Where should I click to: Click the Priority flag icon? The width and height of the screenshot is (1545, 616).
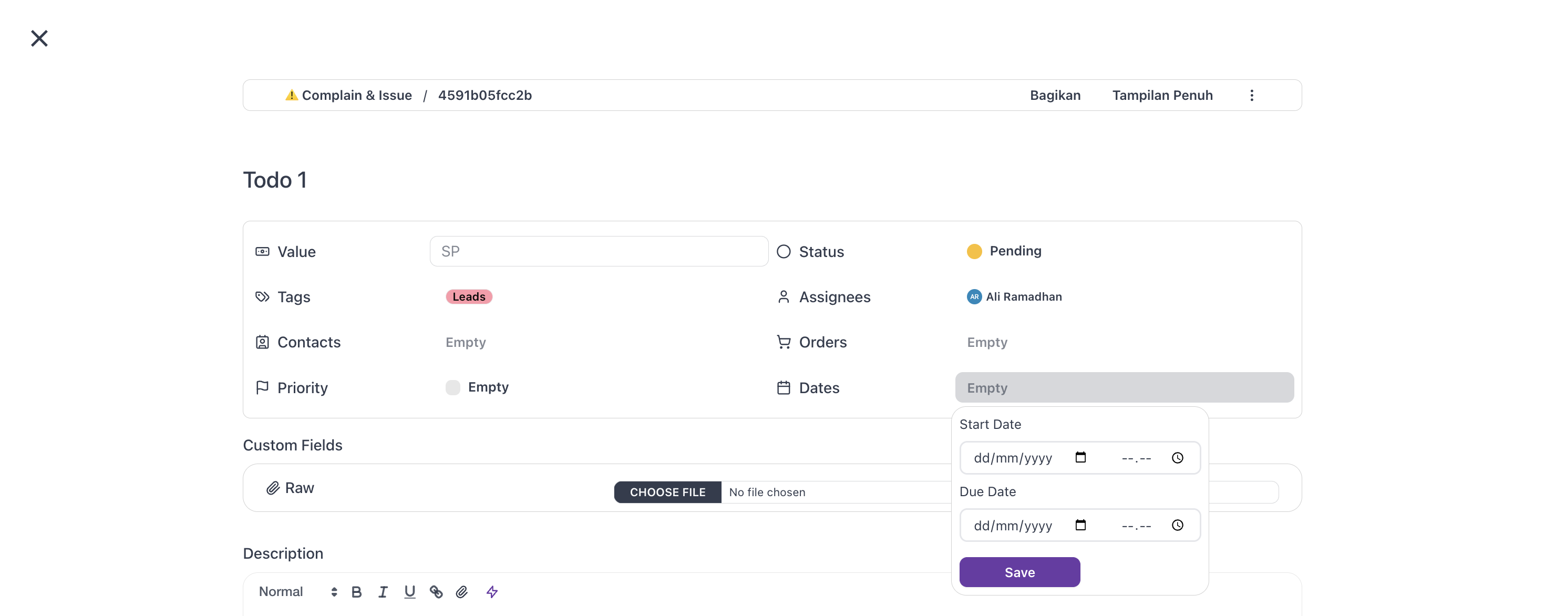262,387
